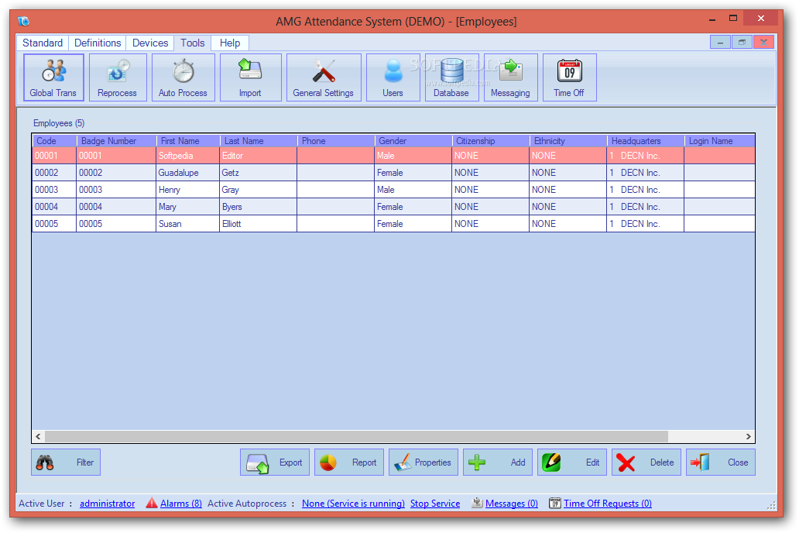
Task: Click the Ethnicity column header
Action: 569,141
